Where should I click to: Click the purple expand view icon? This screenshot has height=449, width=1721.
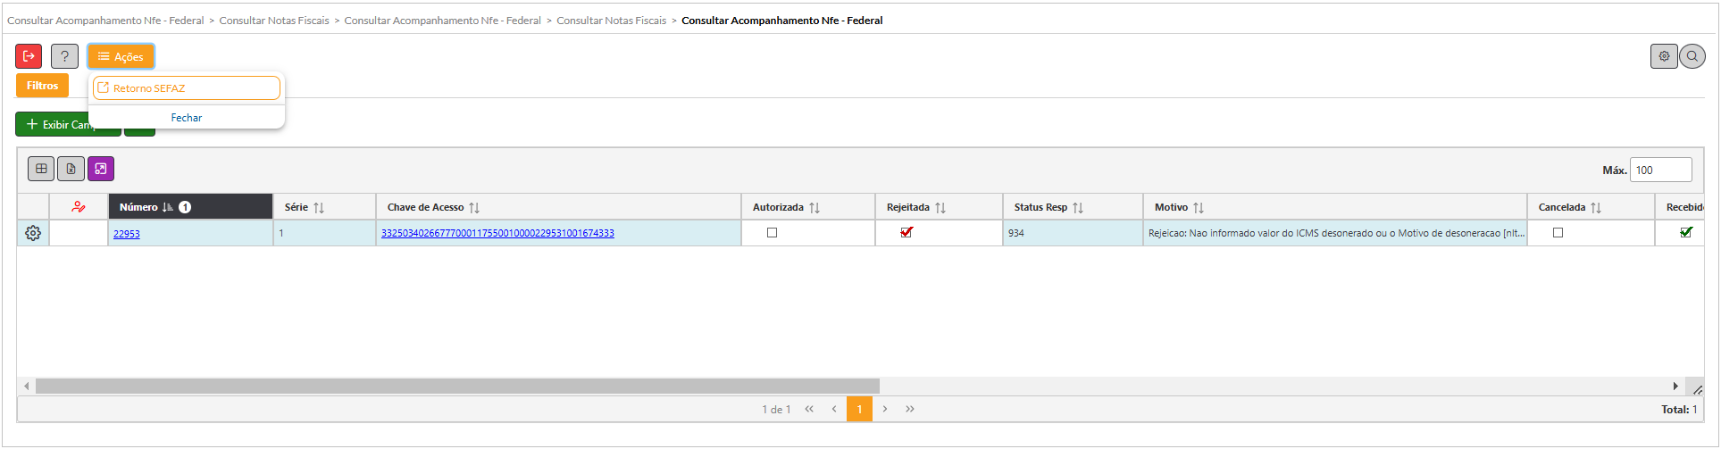pos(101,169)
